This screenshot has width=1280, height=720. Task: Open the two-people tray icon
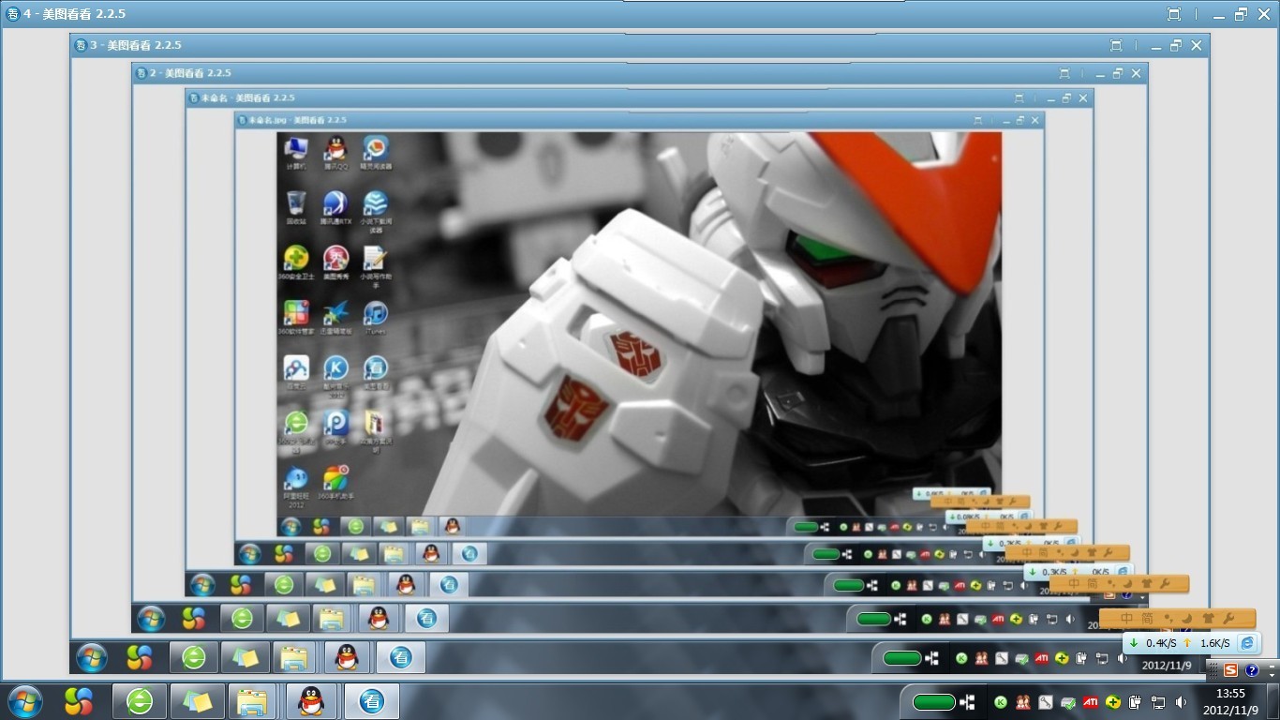[1023, 702]
